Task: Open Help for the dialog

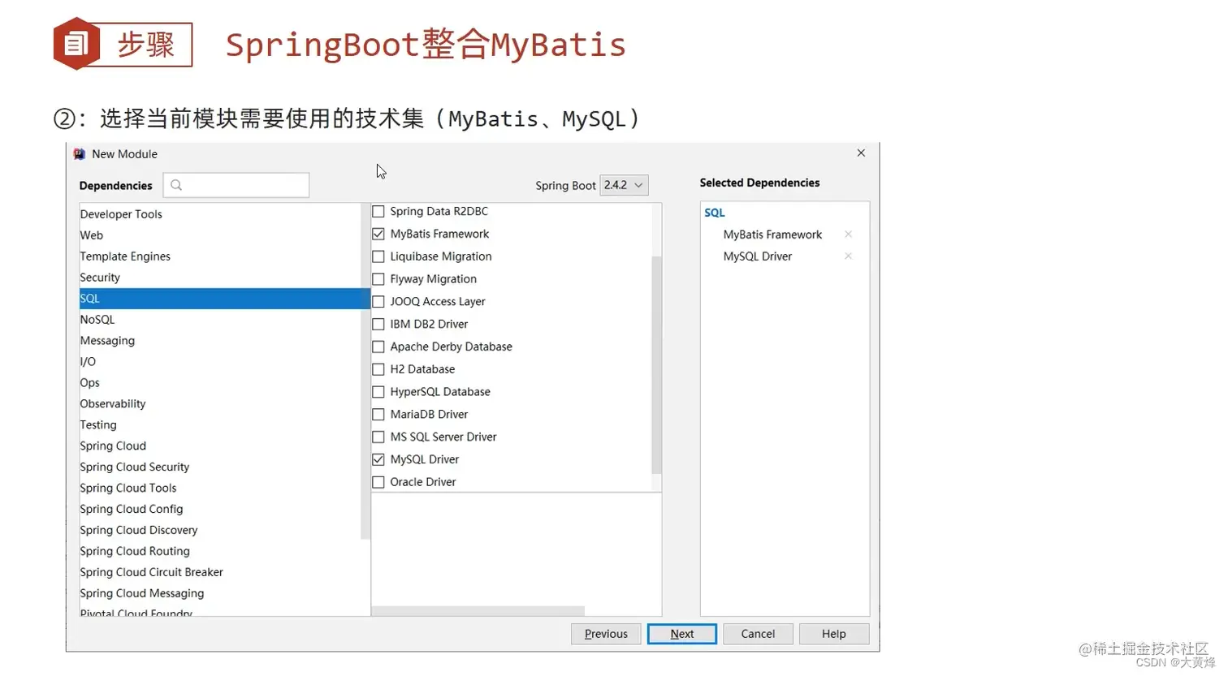Action: (834, 634)
